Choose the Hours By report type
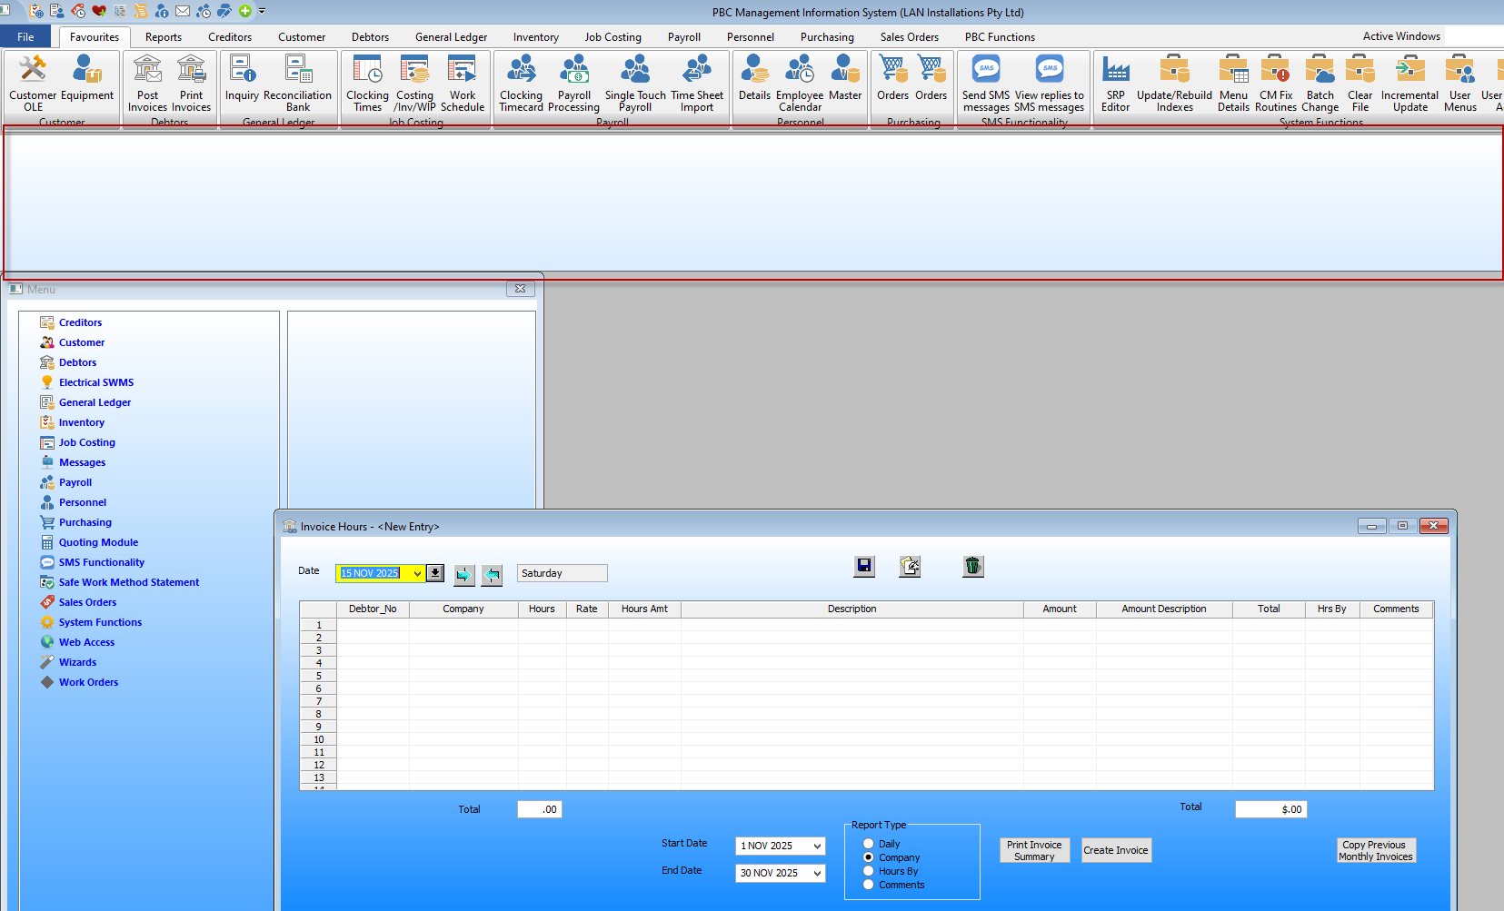Screen dimensions: 1504x911 [869, 871]
